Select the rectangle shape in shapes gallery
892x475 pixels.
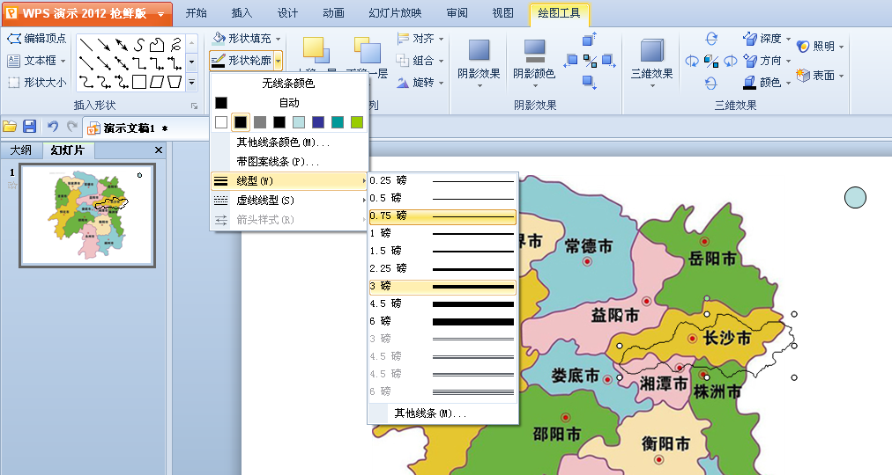pyautogui.click(x=138, y=82)
